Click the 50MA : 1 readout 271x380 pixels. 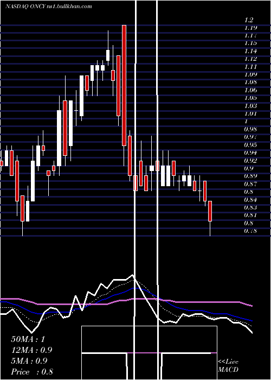(x=28, y=339)
